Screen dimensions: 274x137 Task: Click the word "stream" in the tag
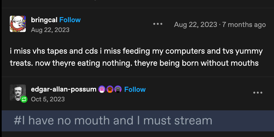point(193,121)
